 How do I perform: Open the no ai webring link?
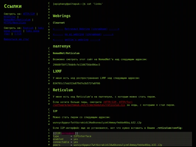tap(74, 34)
